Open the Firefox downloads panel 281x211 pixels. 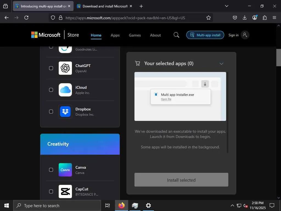(x=245, y=18)
